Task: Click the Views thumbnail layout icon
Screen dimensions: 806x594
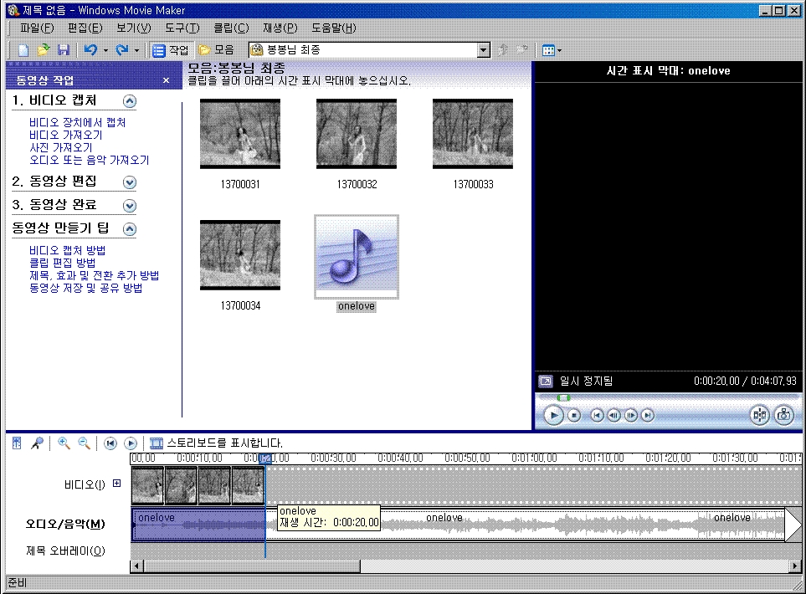Action: (x=548, y=50)
